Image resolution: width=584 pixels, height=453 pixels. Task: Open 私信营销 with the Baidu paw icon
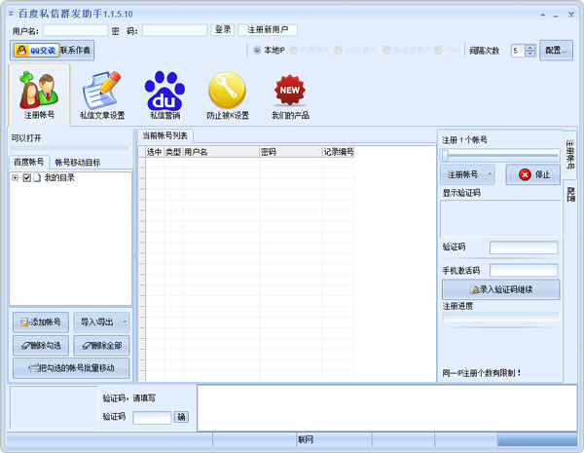[164, 95]
